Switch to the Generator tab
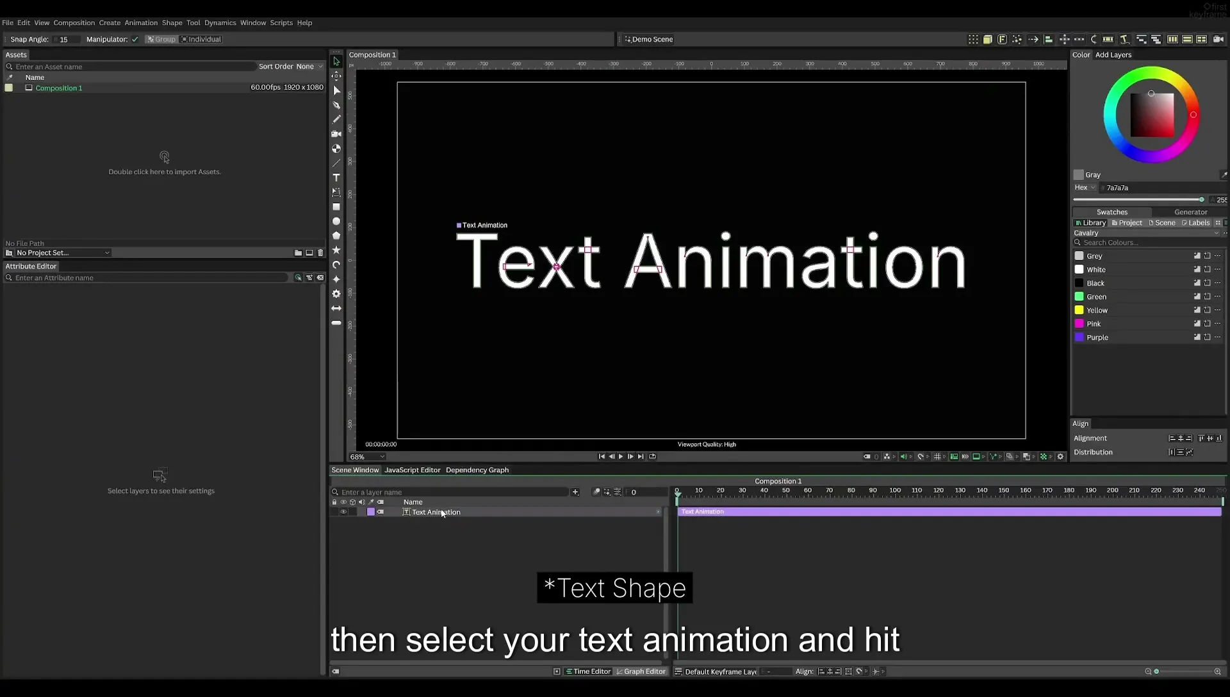The width and height of the screenshot is (1230, 697). (x=1190, y=212)
